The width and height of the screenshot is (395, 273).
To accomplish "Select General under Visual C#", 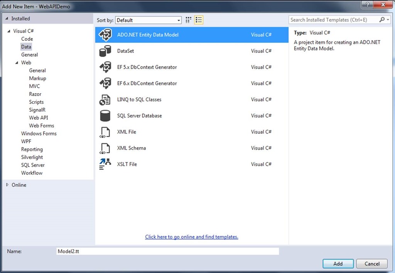I will 29,55.
